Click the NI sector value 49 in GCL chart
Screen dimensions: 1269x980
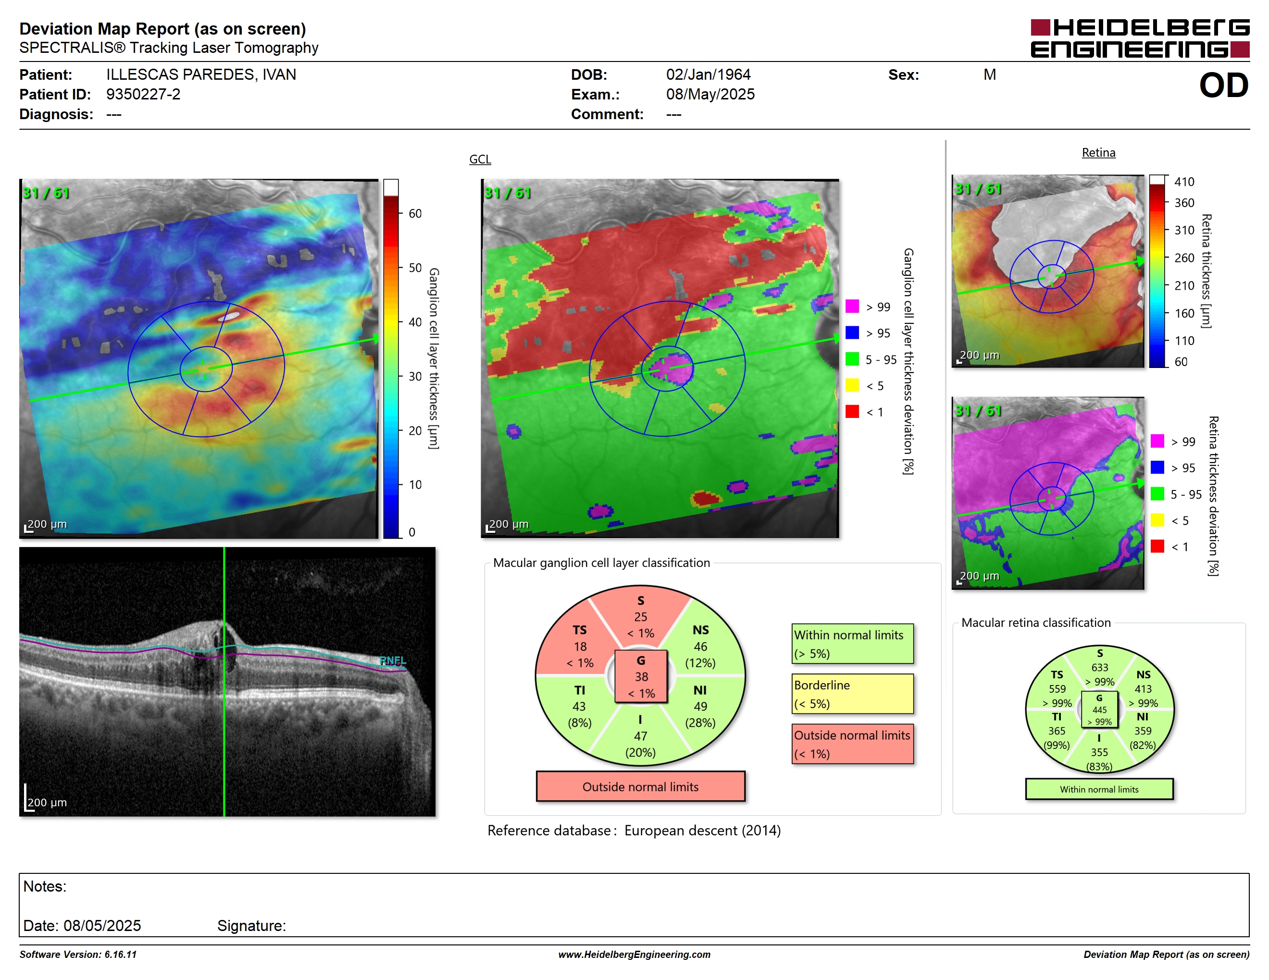pyautogui.click(x=700, y=707)
